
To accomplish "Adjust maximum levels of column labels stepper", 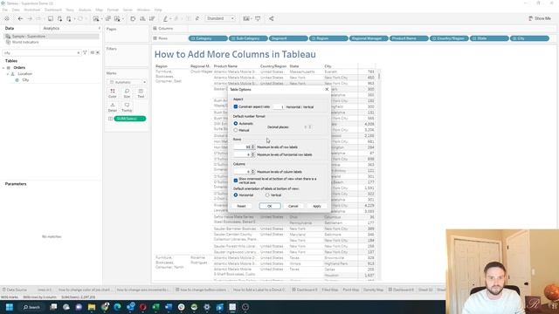I will [253, 172].
